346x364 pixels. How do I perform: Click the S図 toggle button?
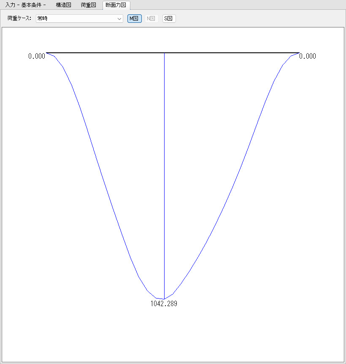(169, 19)
